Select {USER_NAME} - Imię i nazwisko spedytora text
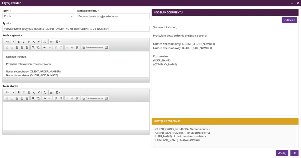The width and height of the screenshot is (301, 158). coord(180,137)
